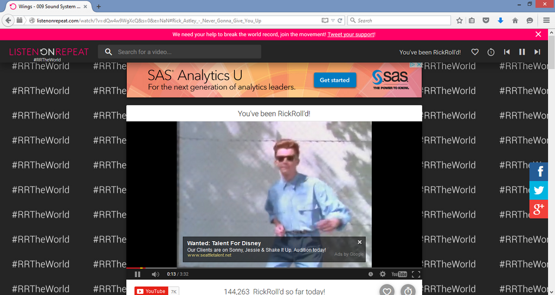Screen dimensions: 555x295
Task: Pause playback using the header pause button
Action: [x=522, y=52]
